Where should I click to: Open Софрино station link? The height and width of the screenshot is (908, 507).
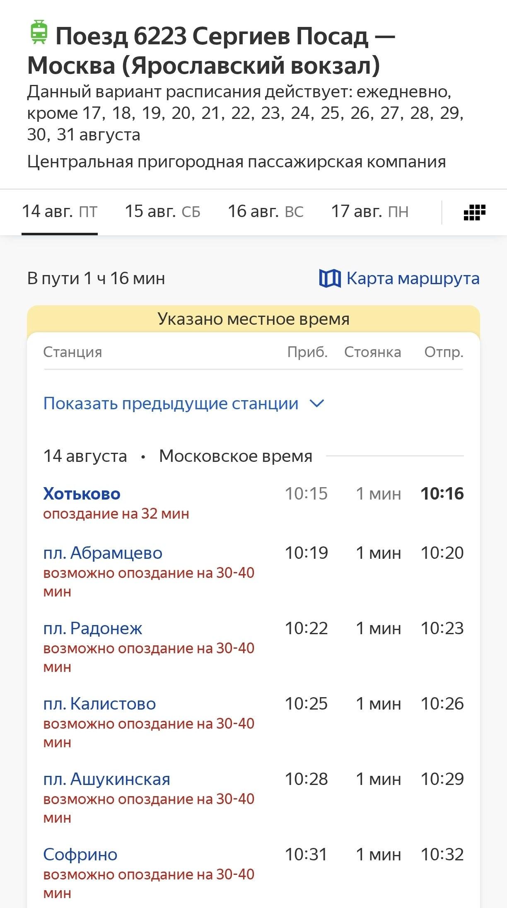(x=80, y=855)
